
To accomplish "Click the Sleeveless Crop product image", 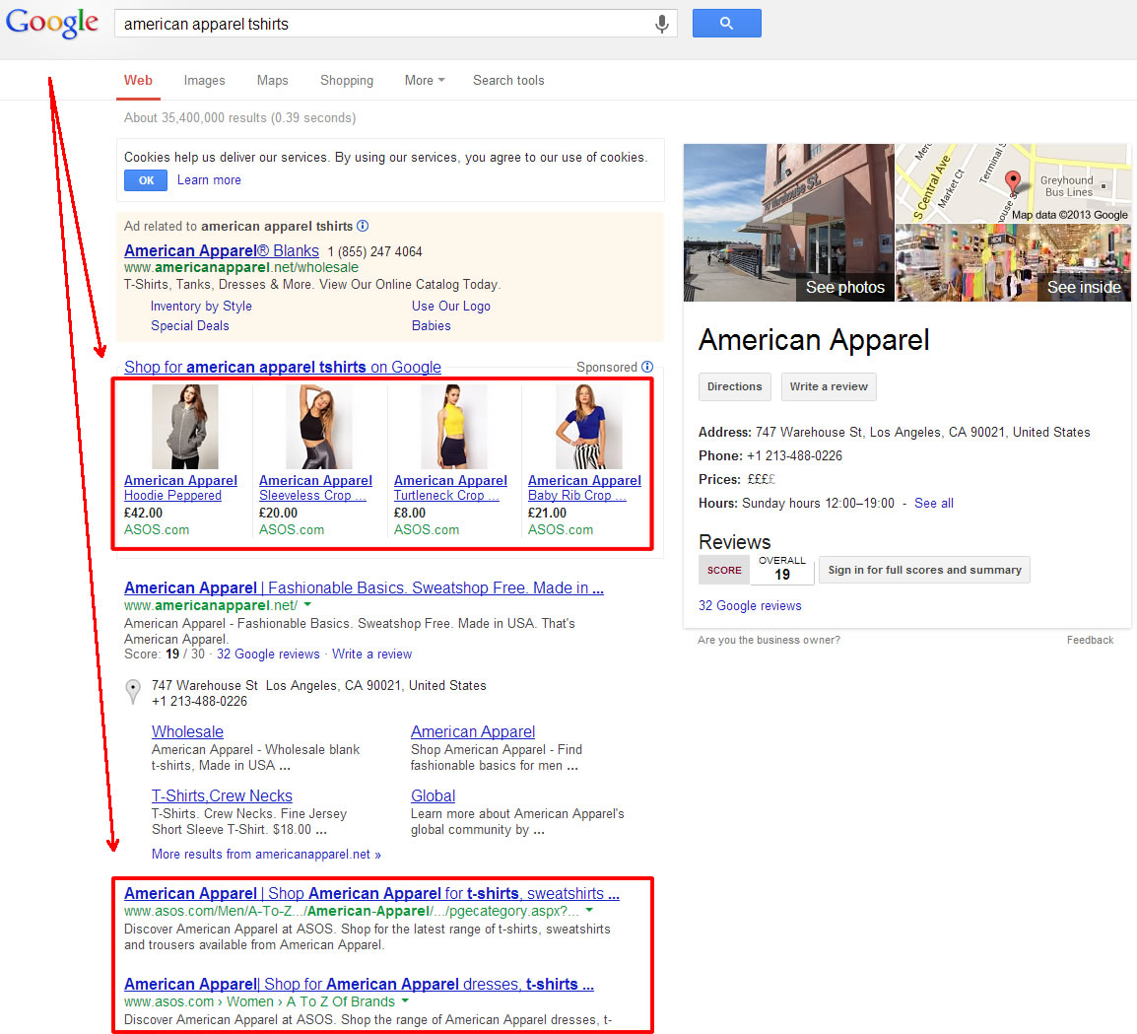I will [319, 427].
